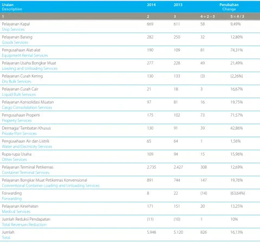This screenshot has height=244, width=260.
Task: Select 'Pengusahaan Properti' label
Action: click(21, 115)
